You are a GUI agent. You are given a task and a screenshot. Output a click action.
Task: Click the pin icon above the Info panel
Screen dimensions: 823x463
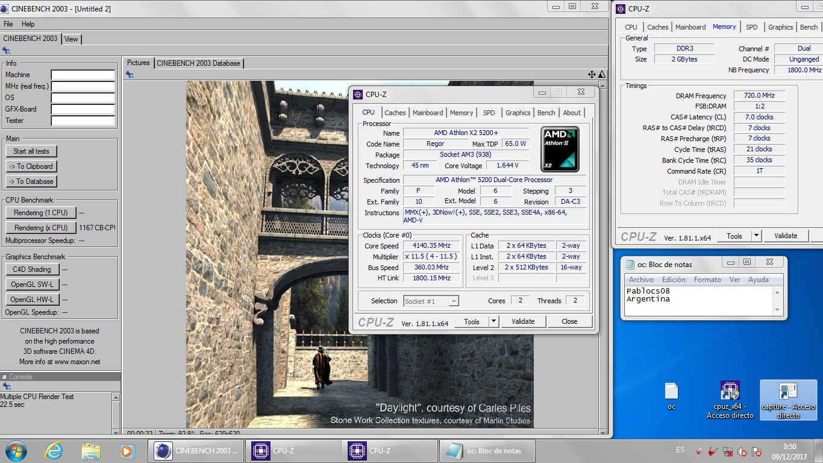(6, 51)
